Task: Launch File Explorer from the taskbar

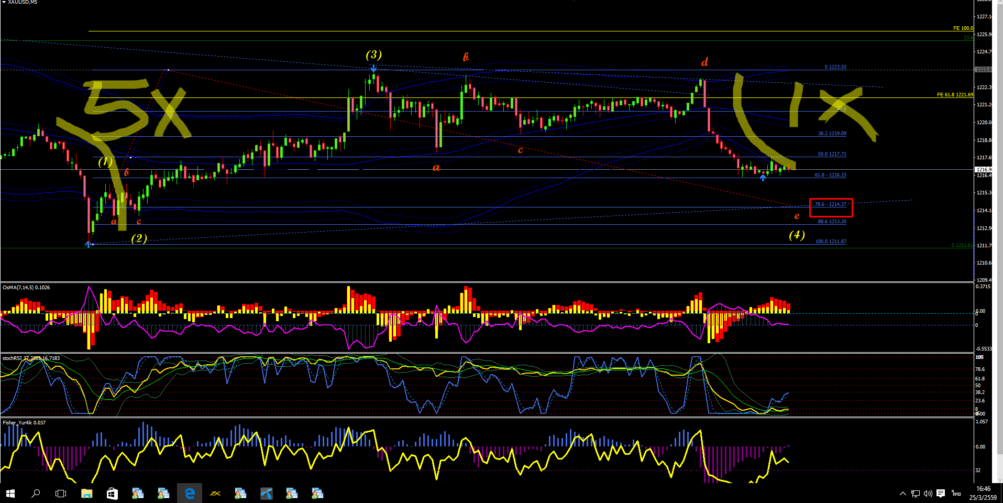Action: coord(86,494)
